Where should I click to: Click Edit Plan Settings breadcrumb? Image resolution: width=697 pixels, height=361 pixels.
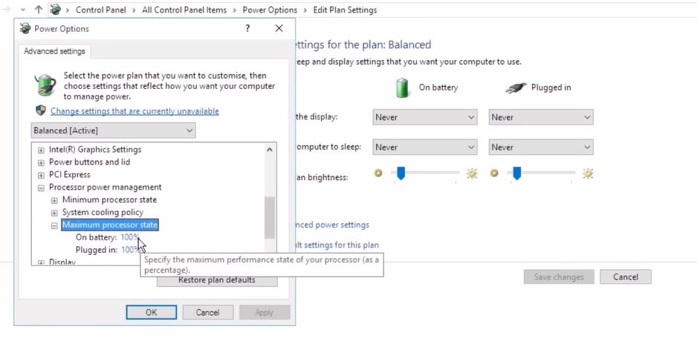pyautogui.click(x=345, y=10)
